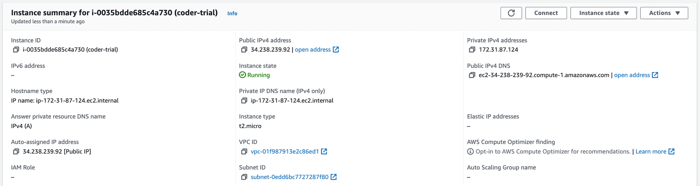Copy the Subnet ID value

(x=244, y=177)
